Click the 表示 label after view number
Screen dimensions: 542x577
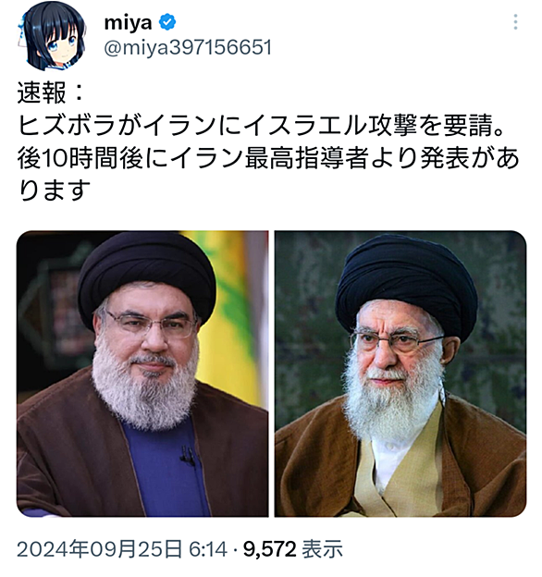[x=322, y=549]
